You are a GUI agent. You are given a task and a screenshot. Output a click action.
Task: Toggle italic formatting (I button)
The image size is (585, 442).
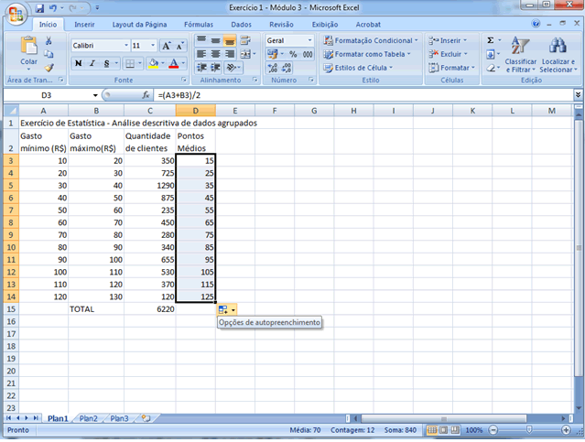92,63
